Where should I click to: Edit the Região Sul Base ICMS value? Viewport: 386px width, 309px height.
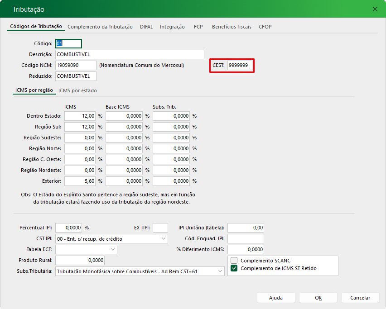tap(124, 127)
